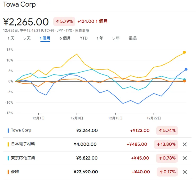This screenshot has height=181, width=196.
Task: Click the blue color bar beside Towa Corp
Action: point(8,131)
